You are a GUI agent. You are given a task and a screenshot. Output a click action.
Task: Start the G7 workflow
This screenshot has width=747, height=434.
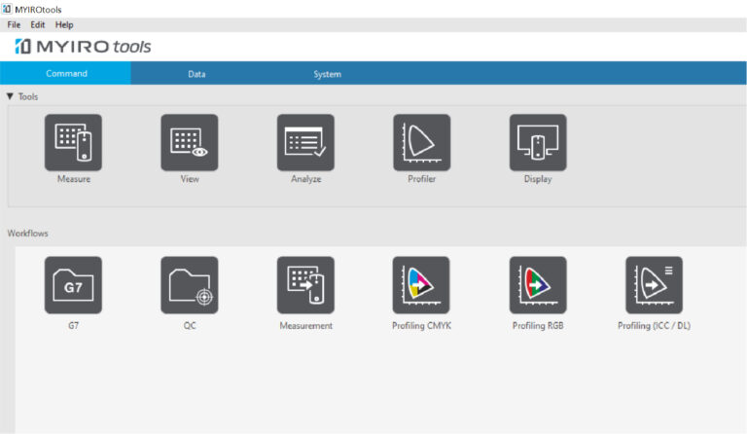(73, 285)
